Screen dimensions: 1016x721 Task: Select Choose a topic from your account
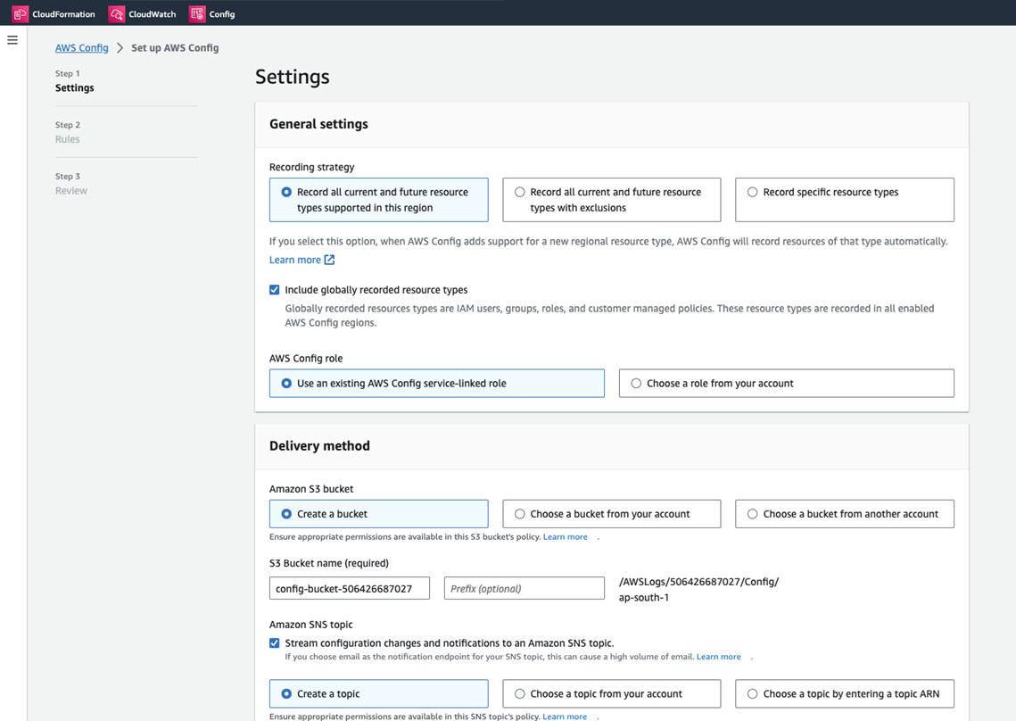(611, 693)
